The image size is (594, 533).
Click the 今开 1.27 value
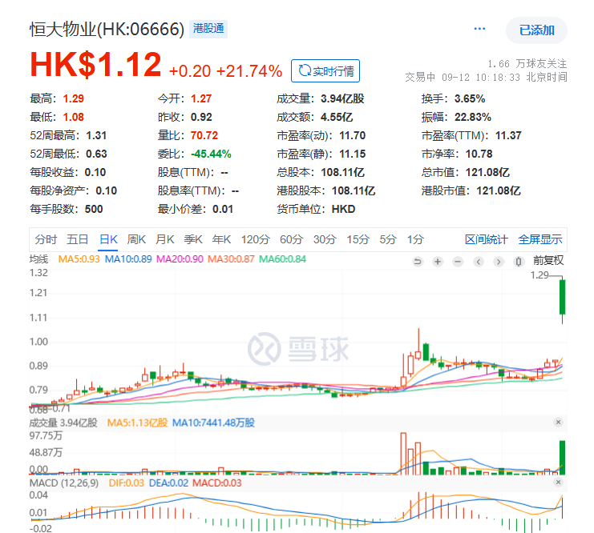(x=201, y=98)
